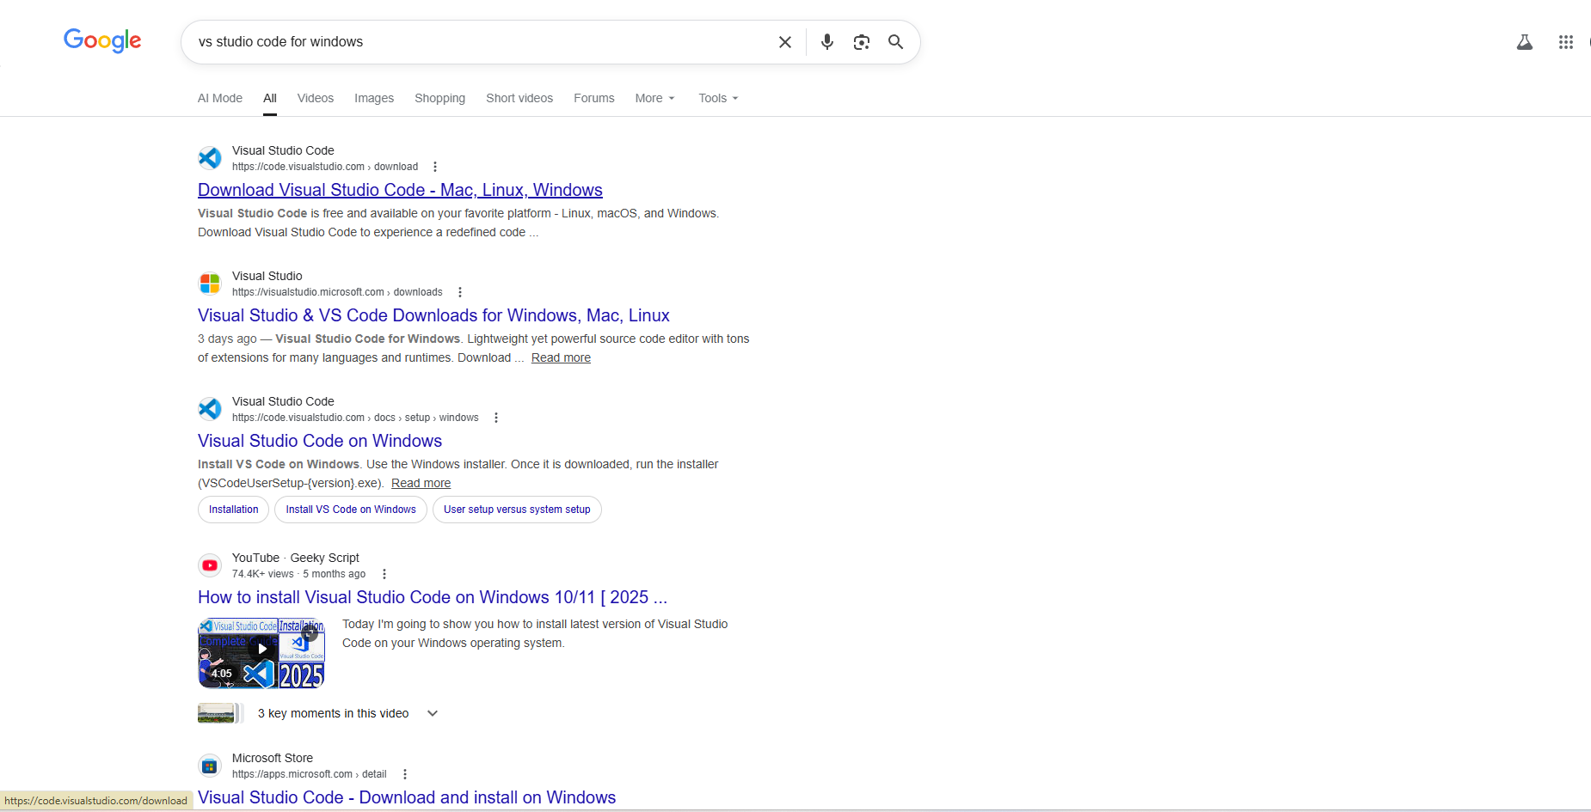Open Google apps grid icon
The image size is (1591, 812).
click(1566, 42)
